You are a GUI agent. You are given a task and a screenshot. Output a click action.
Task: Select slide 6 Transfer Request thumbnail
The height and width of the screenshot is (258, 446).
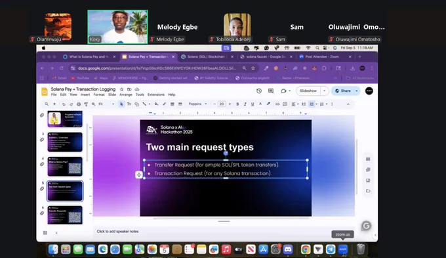pyautogui.click(x=65, y=215)
